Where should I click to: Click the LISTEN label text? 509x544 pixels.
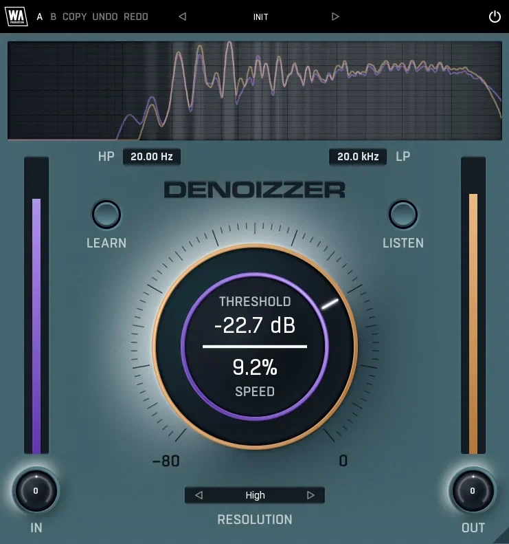click(x=403, y=243)
